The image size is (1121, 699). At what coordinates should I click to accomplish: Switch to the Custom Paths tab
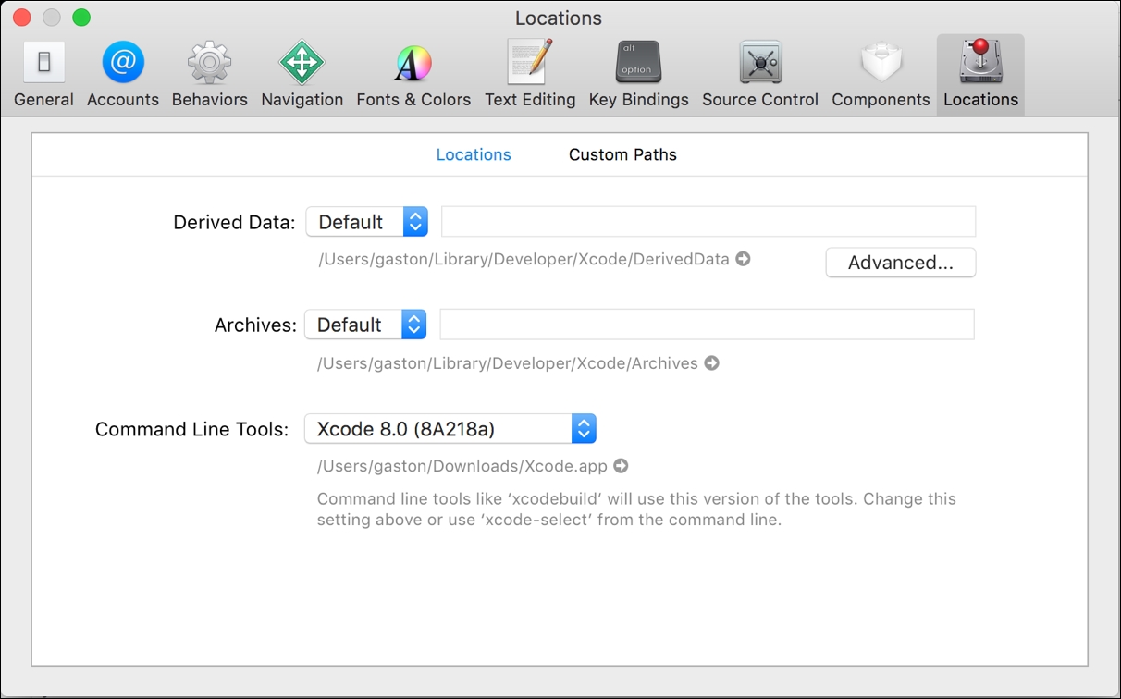622,154
